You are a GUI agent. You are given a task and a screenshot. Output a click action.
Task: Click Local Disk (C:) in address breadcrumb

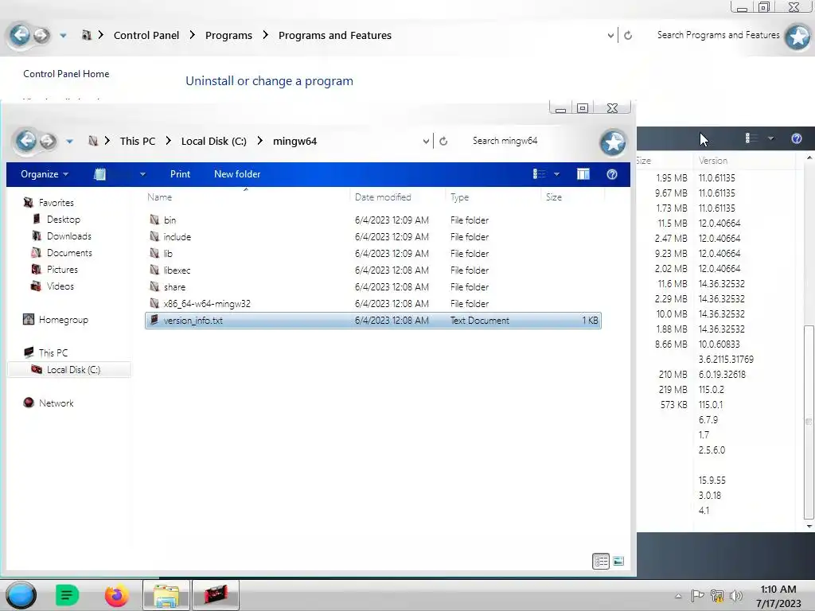(x=213, y=141)
